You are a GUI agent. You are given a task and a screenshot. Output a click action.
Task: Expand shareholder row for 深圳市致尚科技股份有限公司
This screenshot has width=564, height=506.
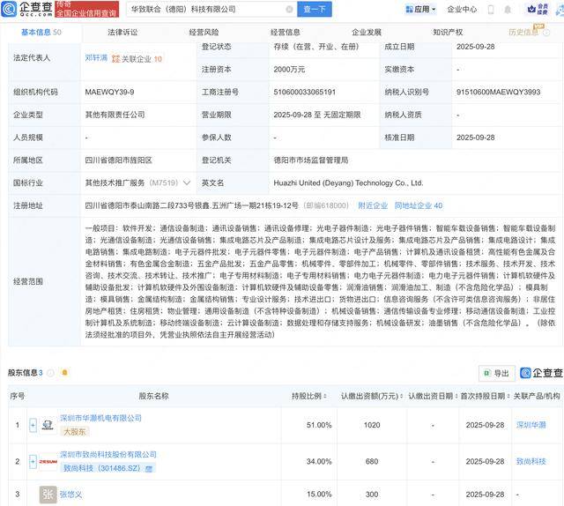pos(33,461)
